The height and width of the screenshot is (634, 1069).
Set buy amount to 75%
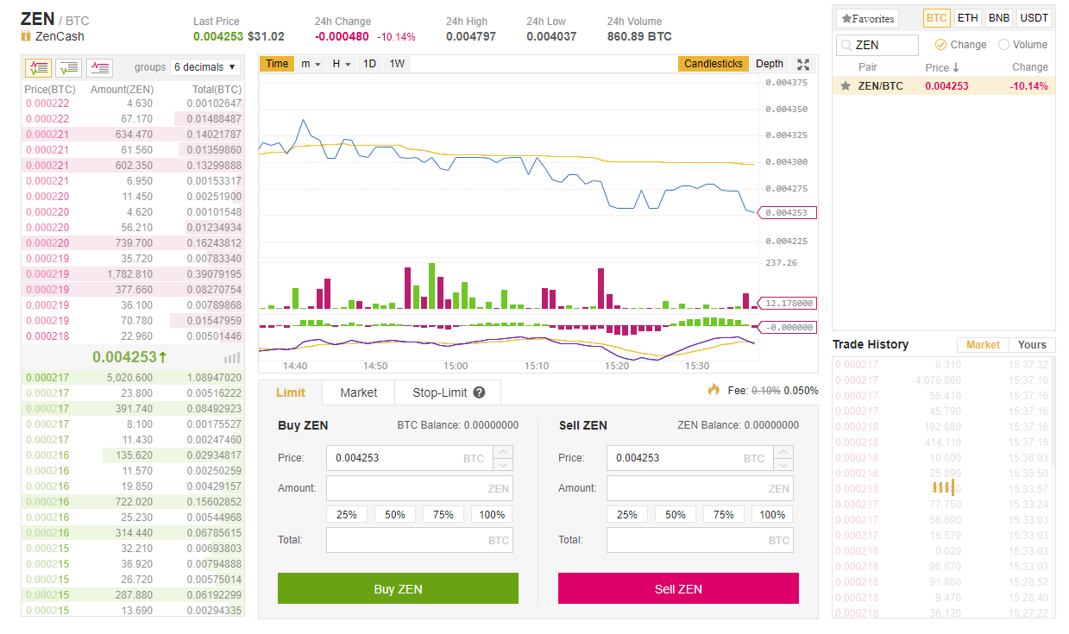(x=443, y=514)
